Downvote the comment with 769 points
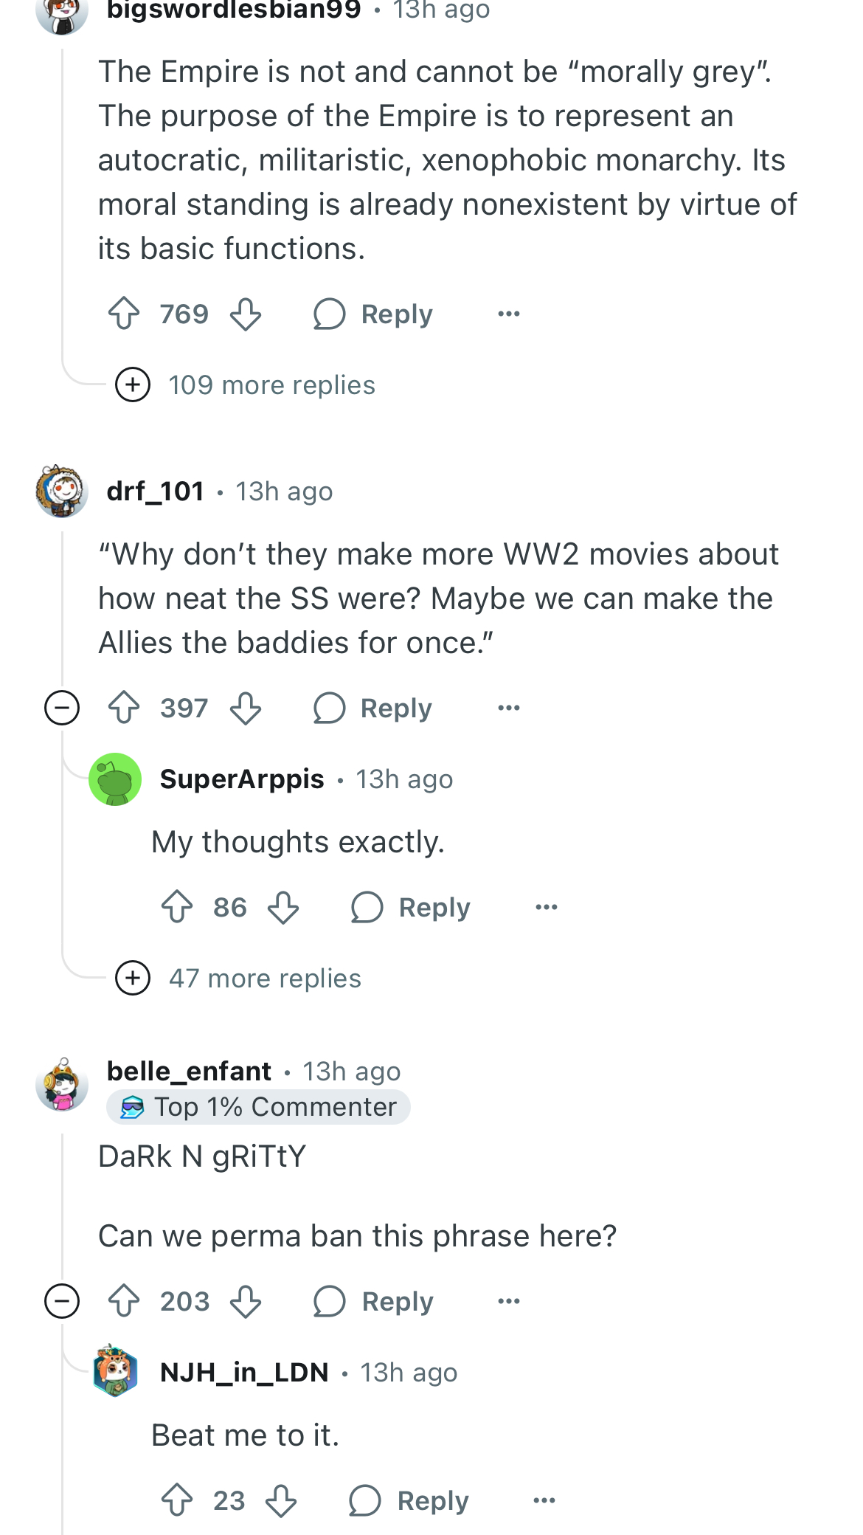 pos(246,314)
